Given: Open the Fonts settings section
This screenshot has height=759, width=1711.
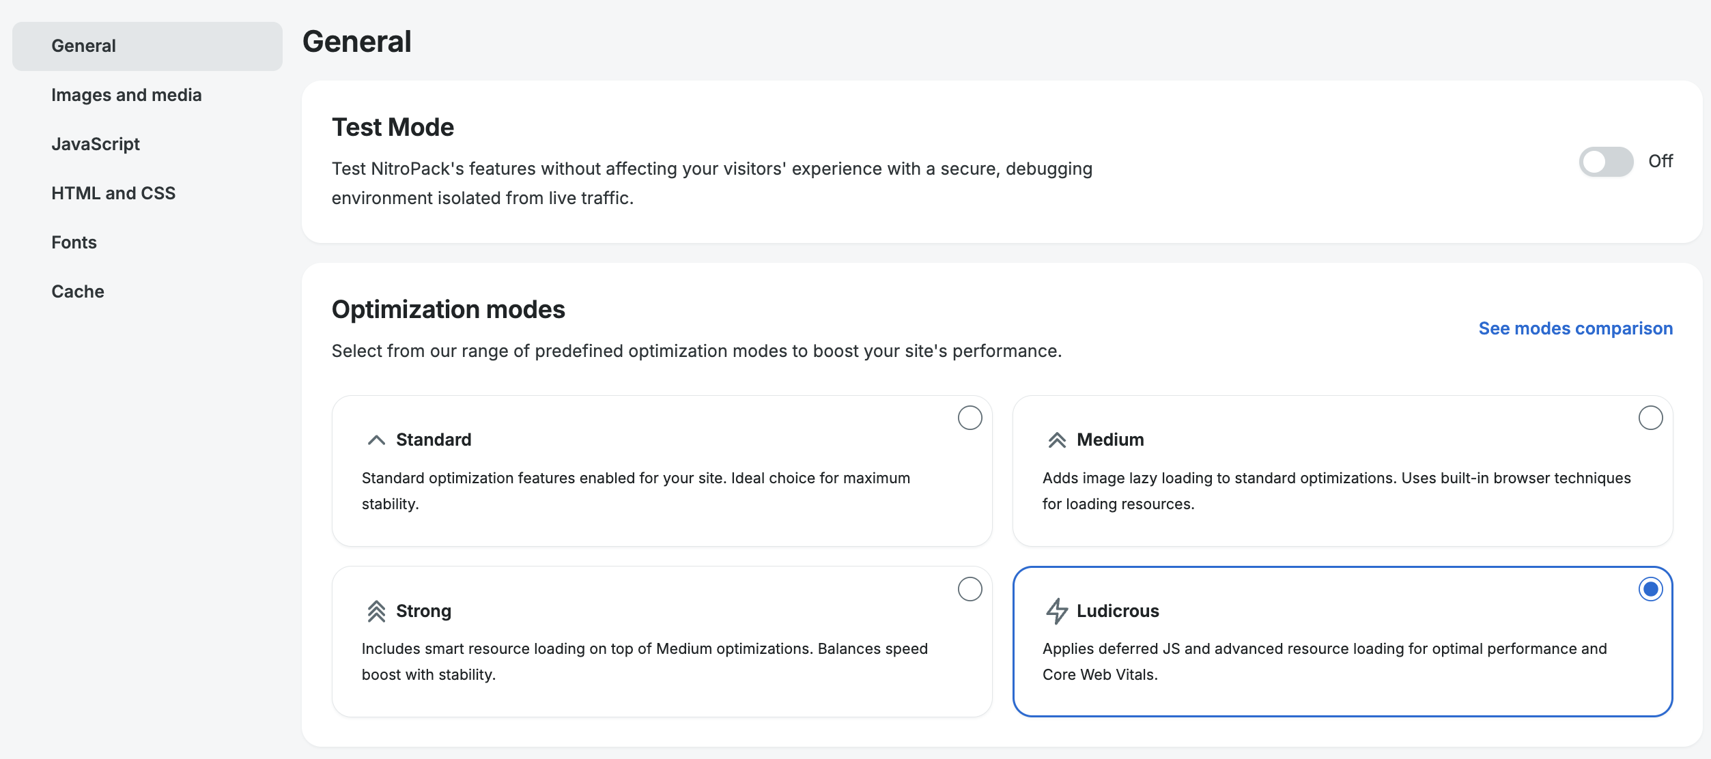Looking at the screenshot, I should (74, 242).
